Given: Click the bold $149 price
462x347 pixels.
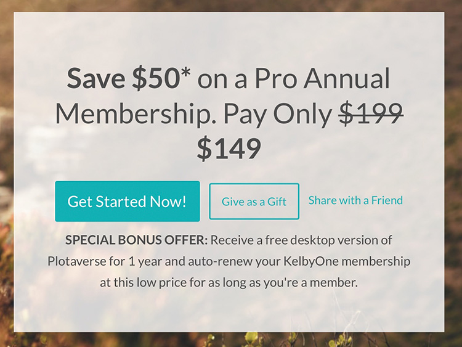Looking at the screenshot, I should (x=229, y=149).
